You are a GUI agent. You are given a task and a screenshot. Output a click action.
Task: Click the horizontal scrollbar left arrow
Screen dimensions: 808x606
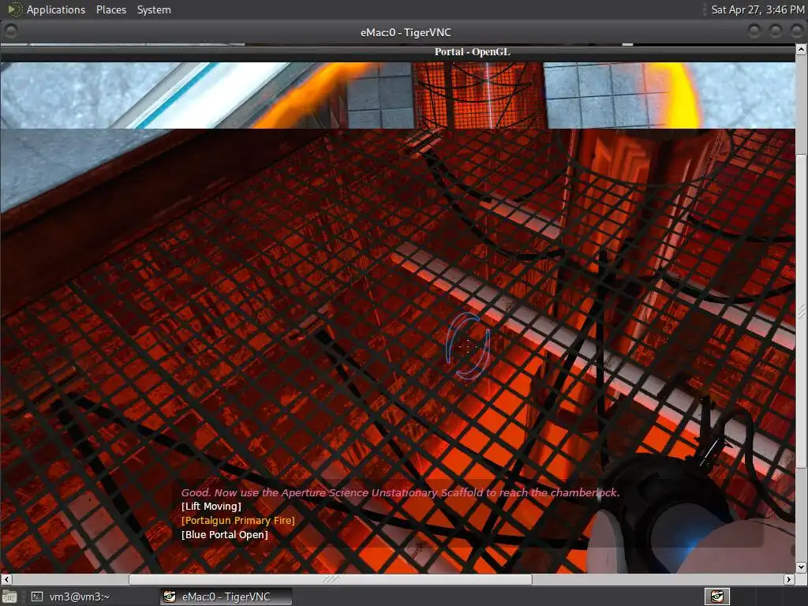coord(6,579)
